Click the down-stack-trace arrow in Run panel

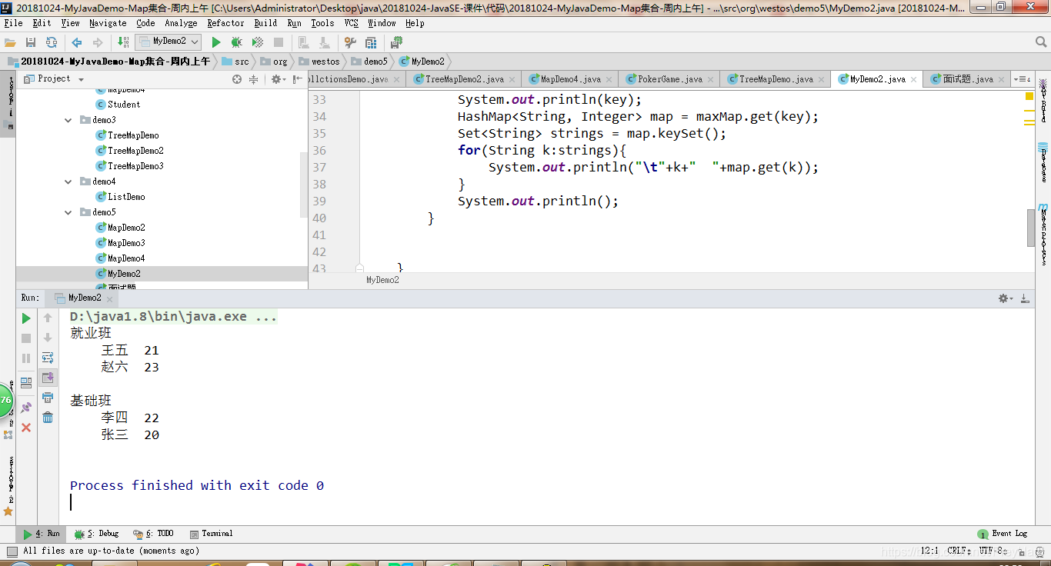48,338
